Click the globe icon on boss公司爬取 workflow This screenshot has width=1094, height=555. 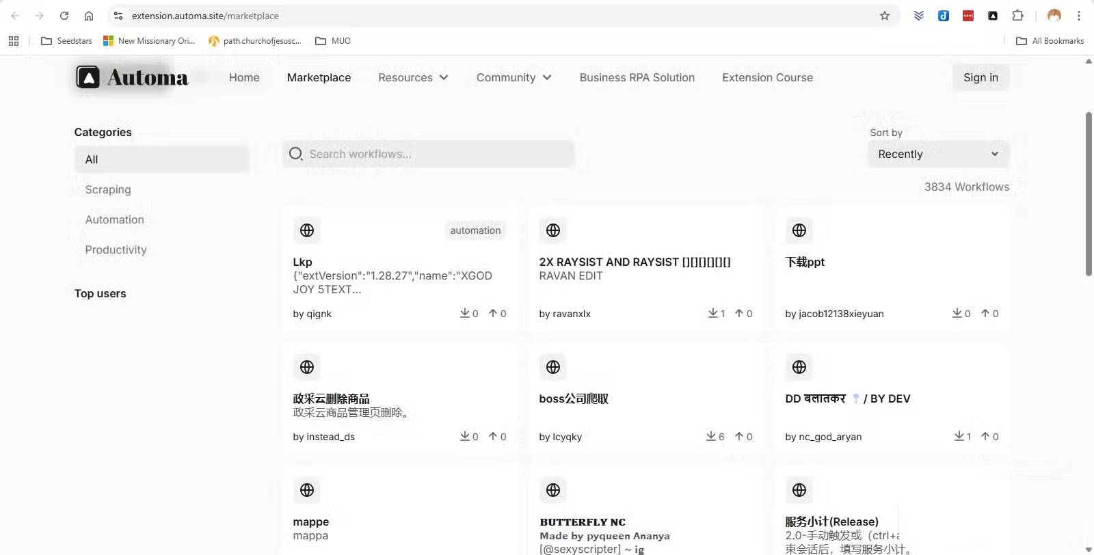pyautogui.click(x=553, y=367)
